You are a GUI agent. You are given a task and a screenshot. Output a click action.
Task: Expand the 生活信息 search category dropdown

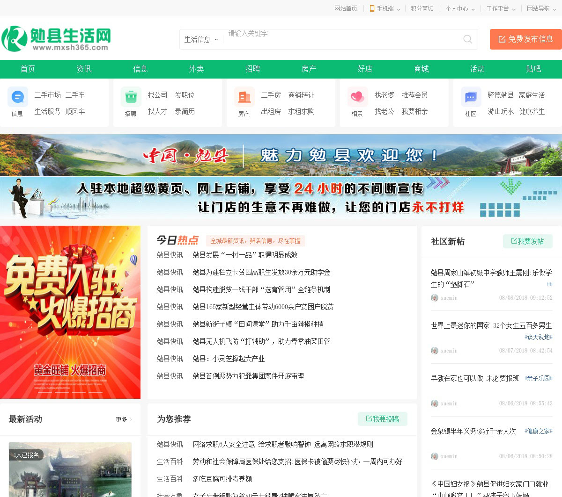(x=201, y=40)
